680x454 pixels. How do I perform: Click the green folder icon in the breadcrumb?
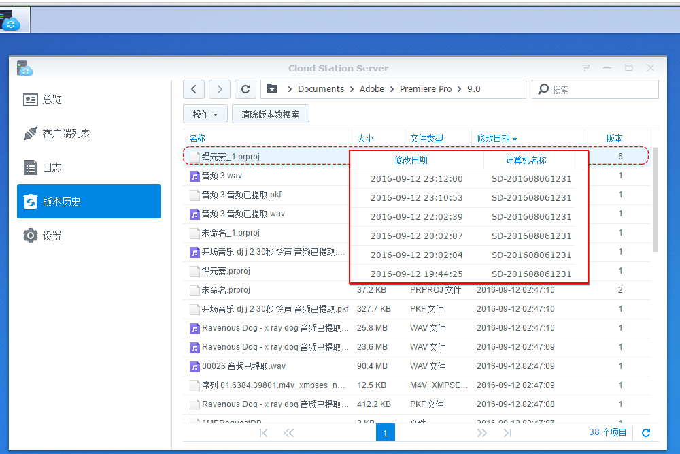(272, 88)
